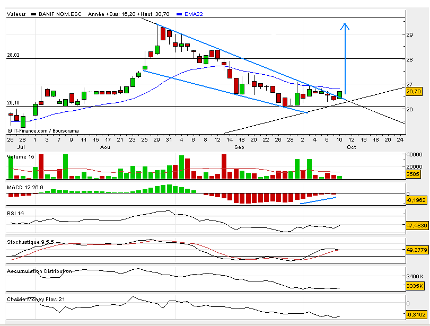430x326 pixels.
Task: Click the Accumulation Distribution panel title
Action: click(x=39, y=271)
